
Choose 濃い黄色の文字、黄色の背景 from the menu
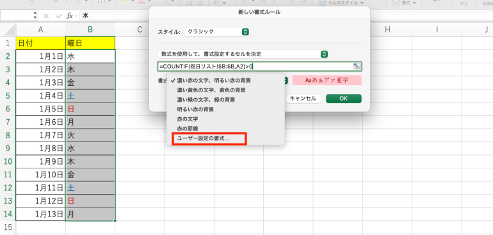211,90
